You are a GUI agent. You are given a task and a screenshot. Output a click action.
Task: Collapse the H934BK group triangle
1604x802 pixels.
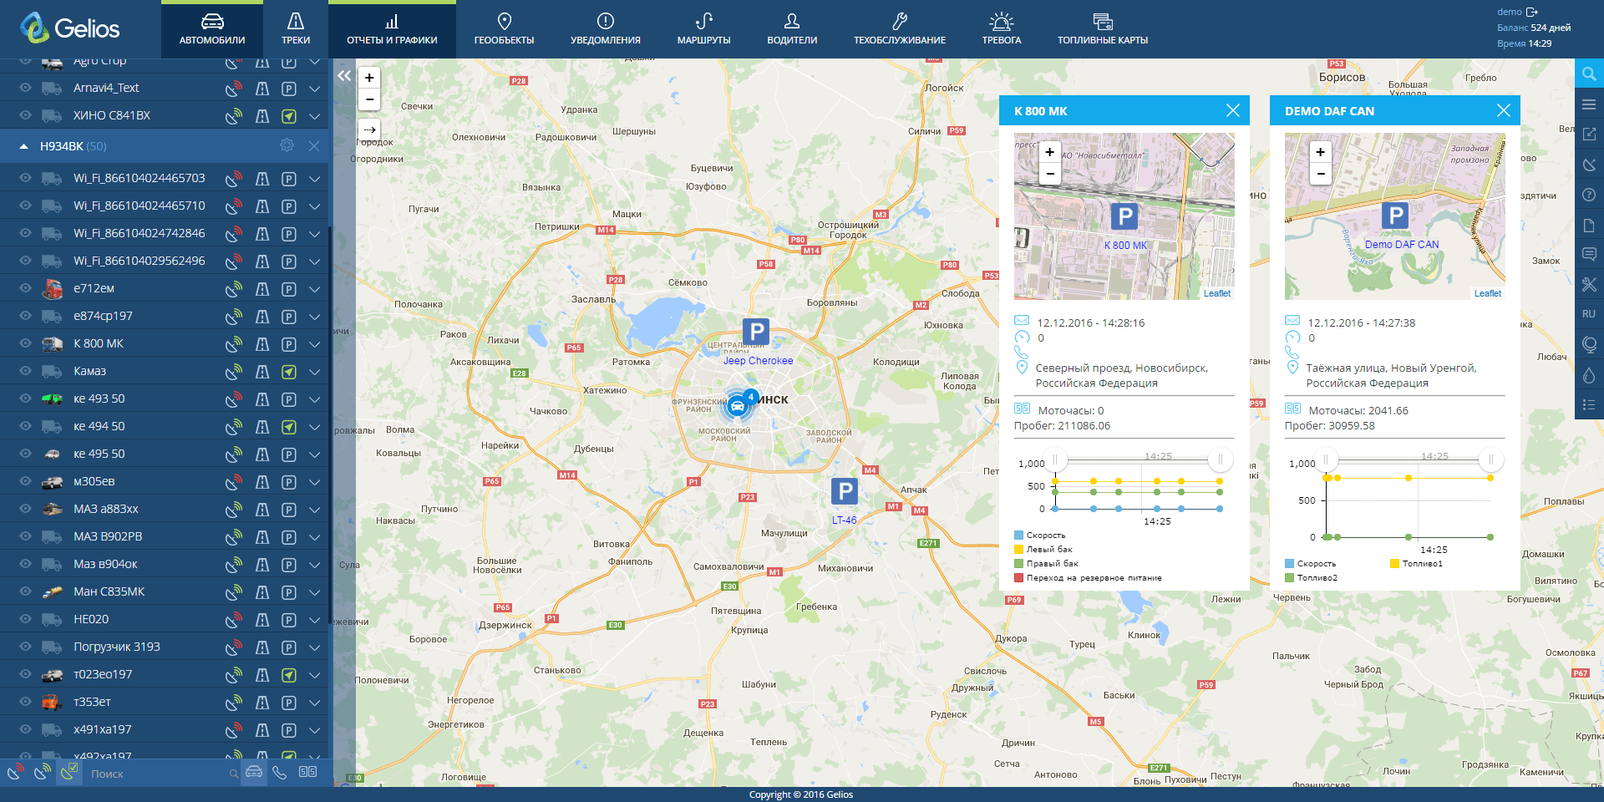click(23, 146)
